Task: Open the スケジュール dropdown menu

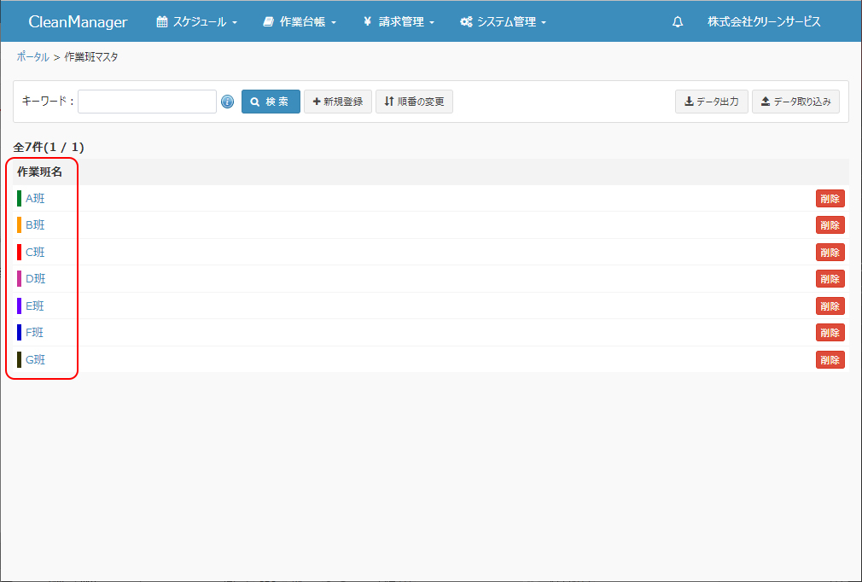Action: click(196, 22)
